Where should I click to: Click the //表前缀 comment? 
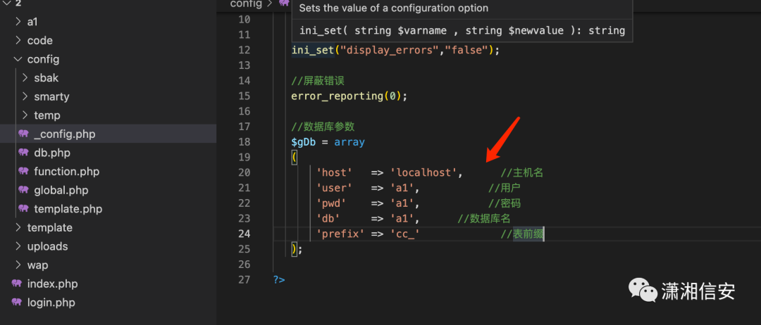tap(522, 234)
